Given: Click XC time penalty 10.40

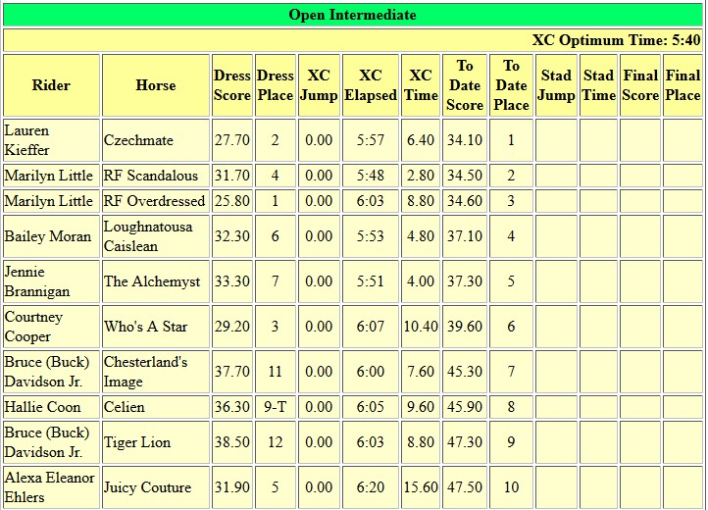Looking at the screenshot, I should click(421, 327).
